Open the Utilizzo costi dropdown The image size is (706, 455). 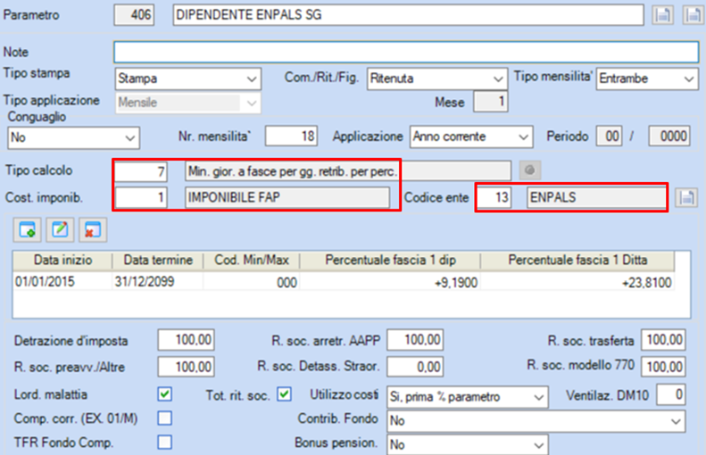[x=468, y=397]
